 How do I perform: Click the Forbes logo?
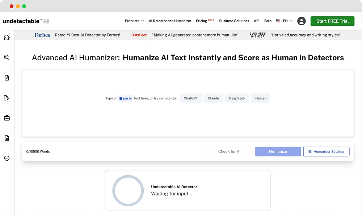(42, 35)
